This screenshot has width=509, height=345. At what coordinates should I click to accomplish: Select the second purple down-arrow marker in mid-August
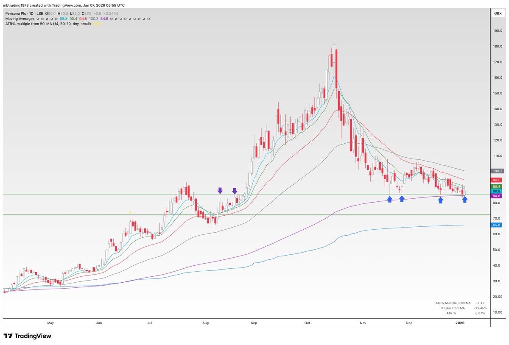click(235, 191)
